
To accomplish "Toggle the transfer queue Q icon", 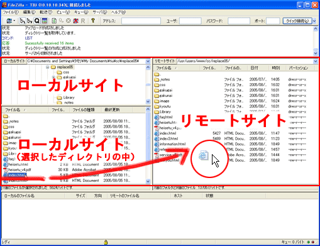I will [37, 21].
